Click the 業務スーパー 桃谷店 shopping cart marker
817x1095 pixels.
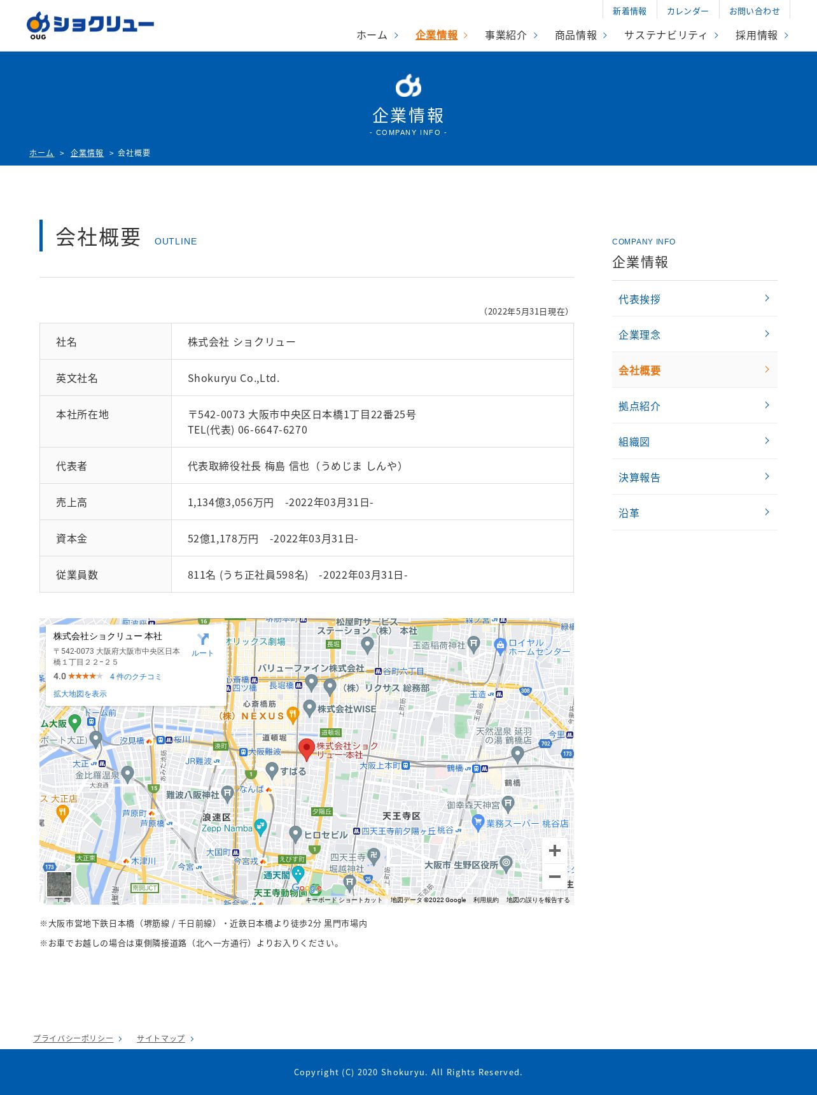click(478, 823)
